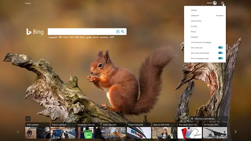Advance news carousel with right arrow
The height and width of the screenshot is (141, 251).
tap(236, 132)
